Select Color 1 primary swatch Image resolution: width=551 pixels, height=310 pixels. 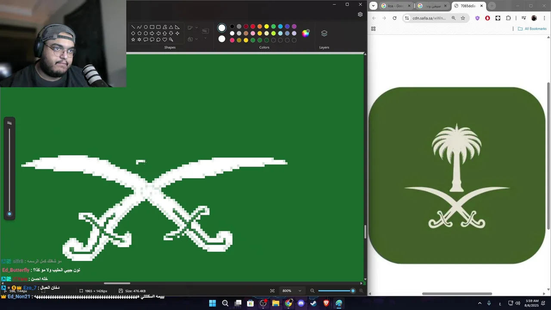tap(222, 28)
